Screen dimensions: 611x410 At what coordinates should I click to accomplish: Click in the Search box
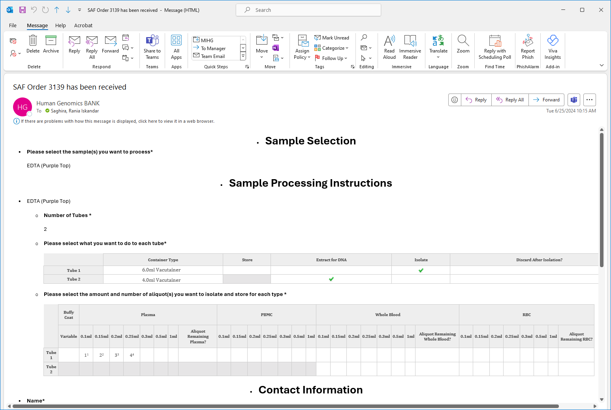pos(308,10)
